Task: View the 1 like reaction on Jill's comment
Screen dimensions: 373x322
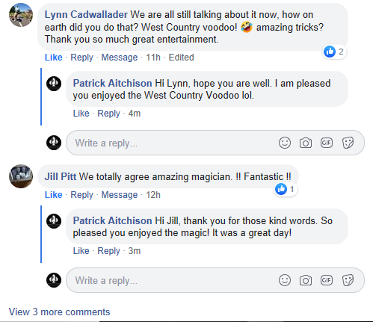Action: [286, 189]
